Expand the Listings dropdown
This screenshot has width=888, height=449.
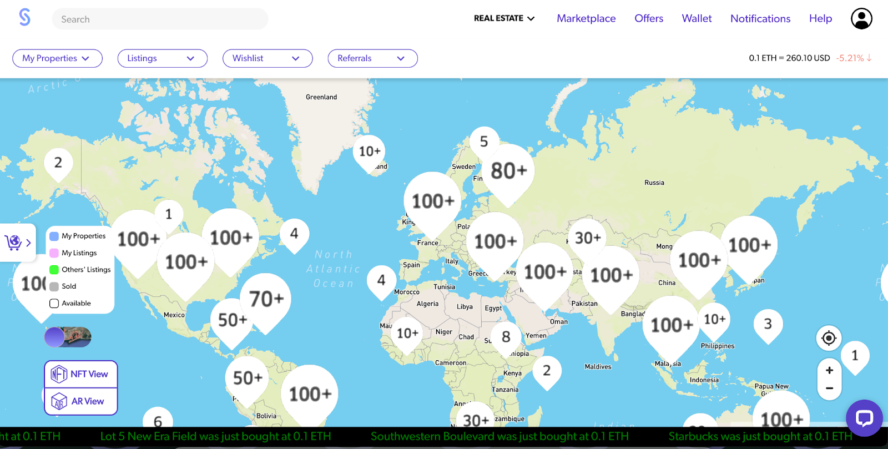pos(163,58)
